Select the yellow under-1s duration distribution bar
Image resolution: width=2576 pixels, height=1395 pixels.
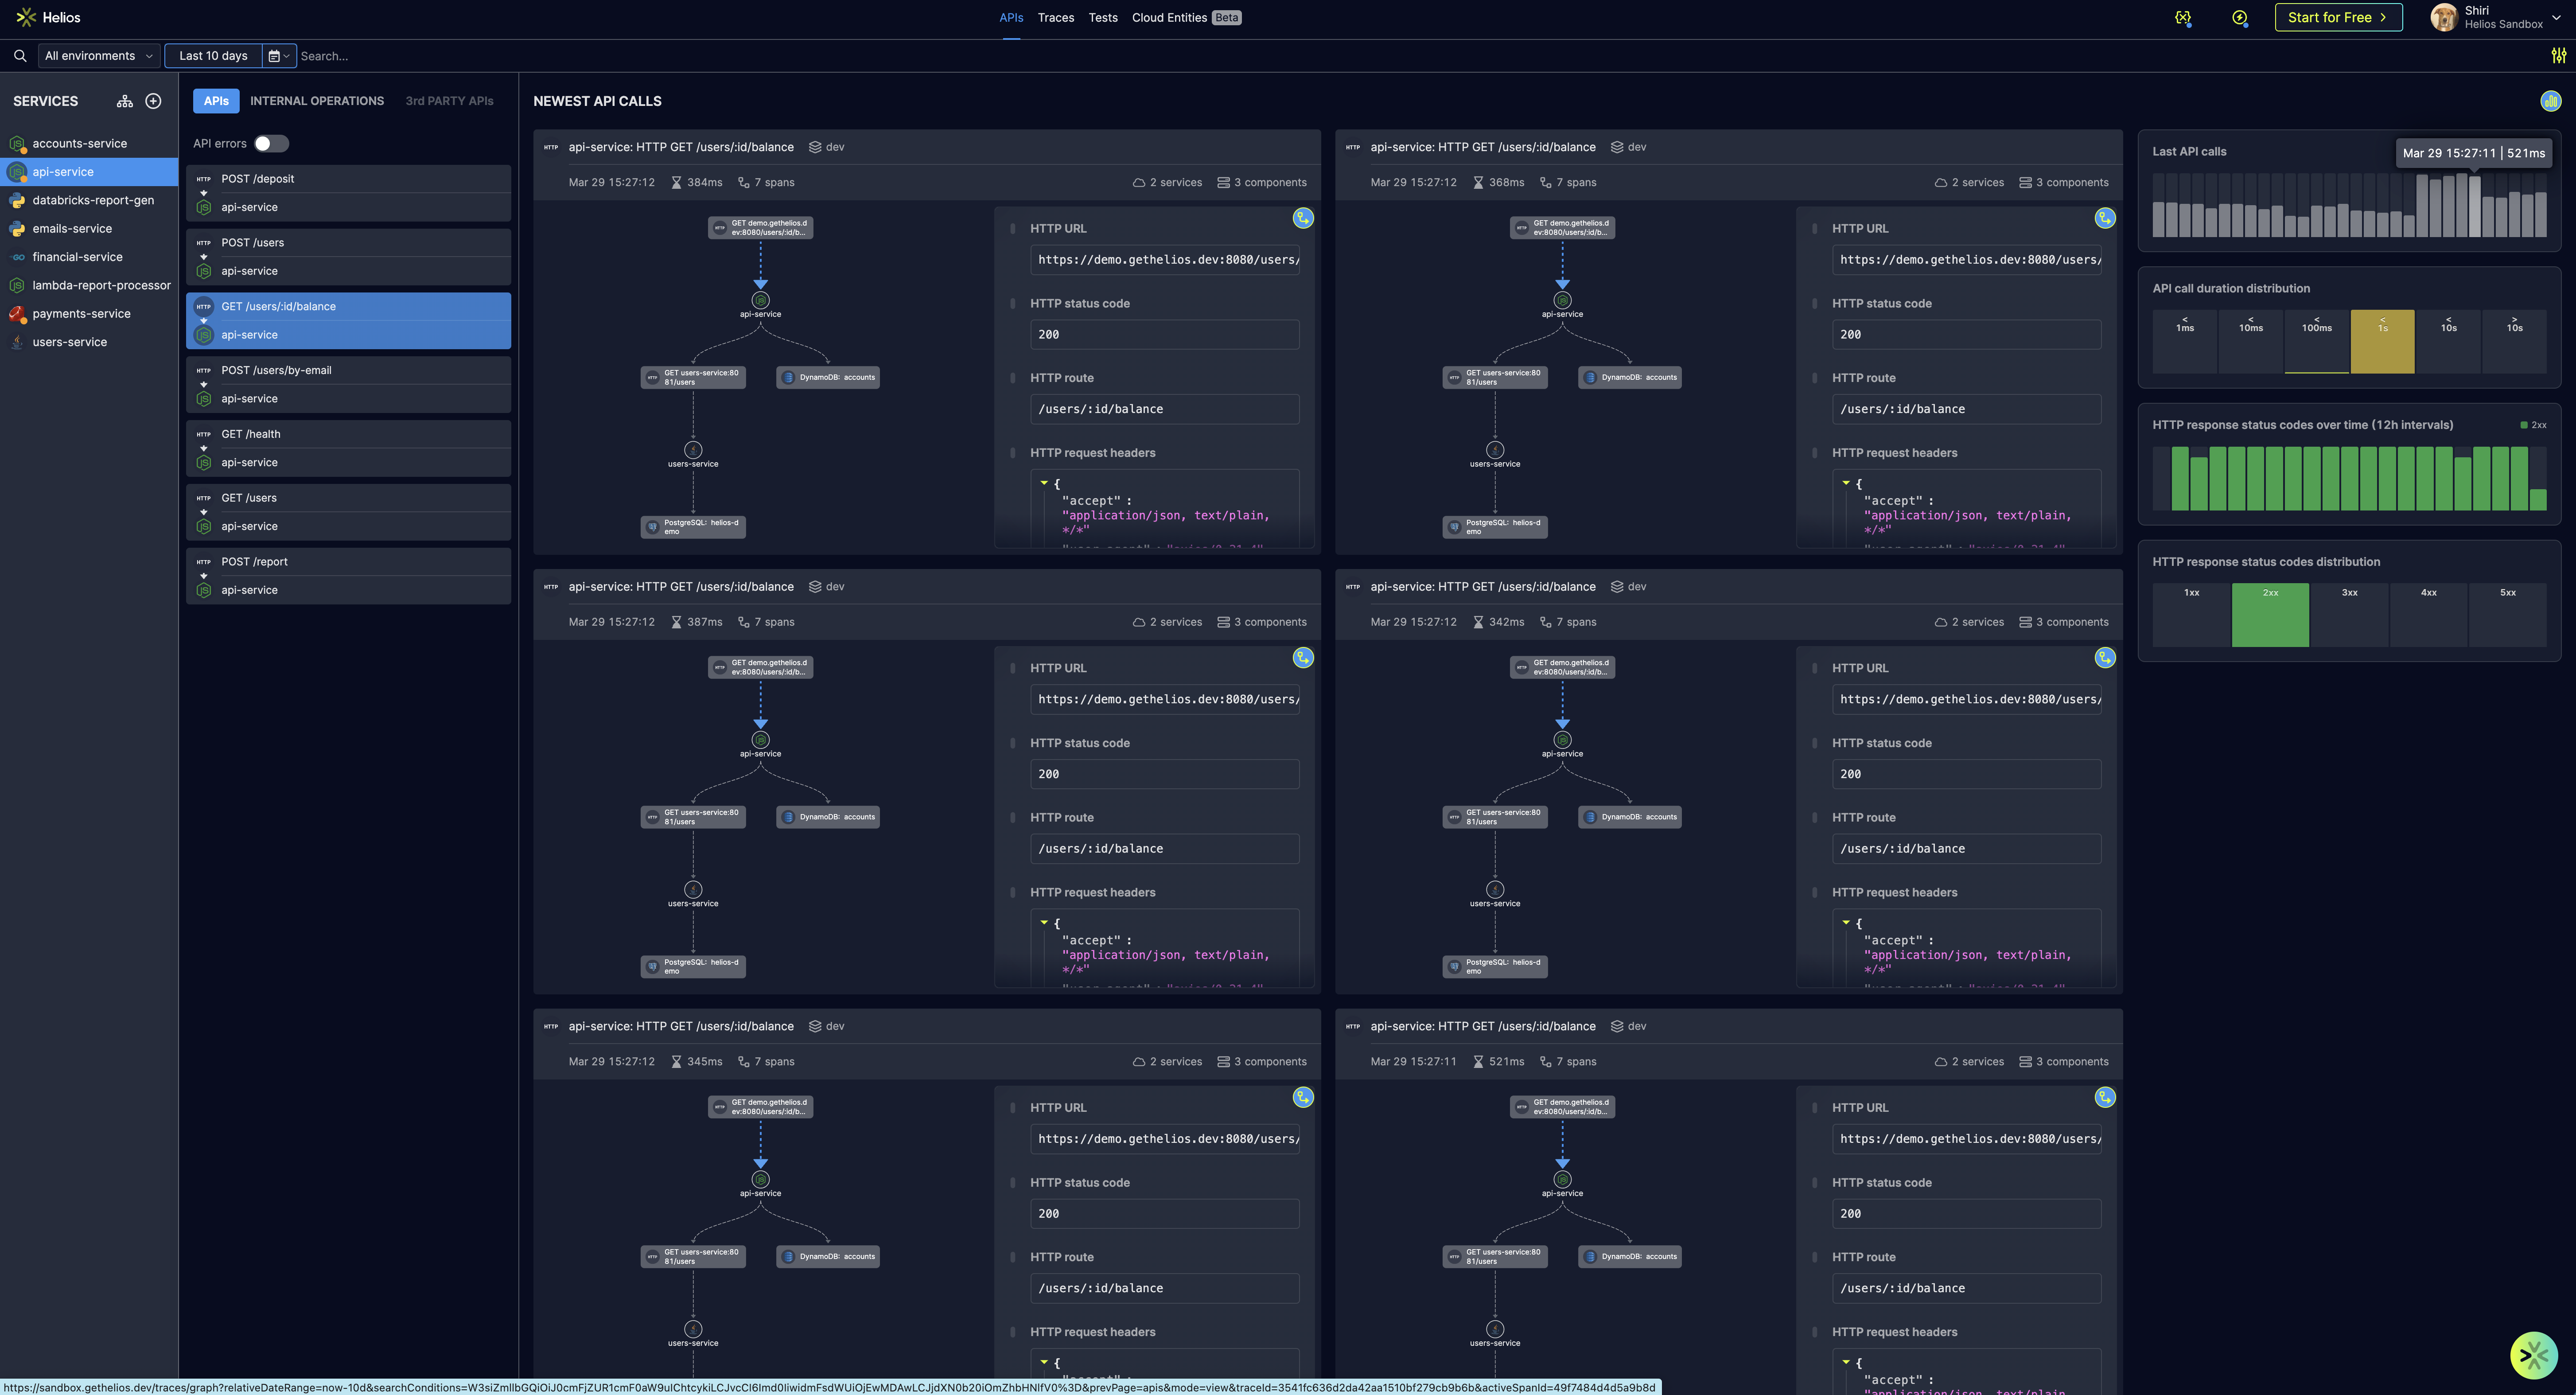click(2382, 341)
